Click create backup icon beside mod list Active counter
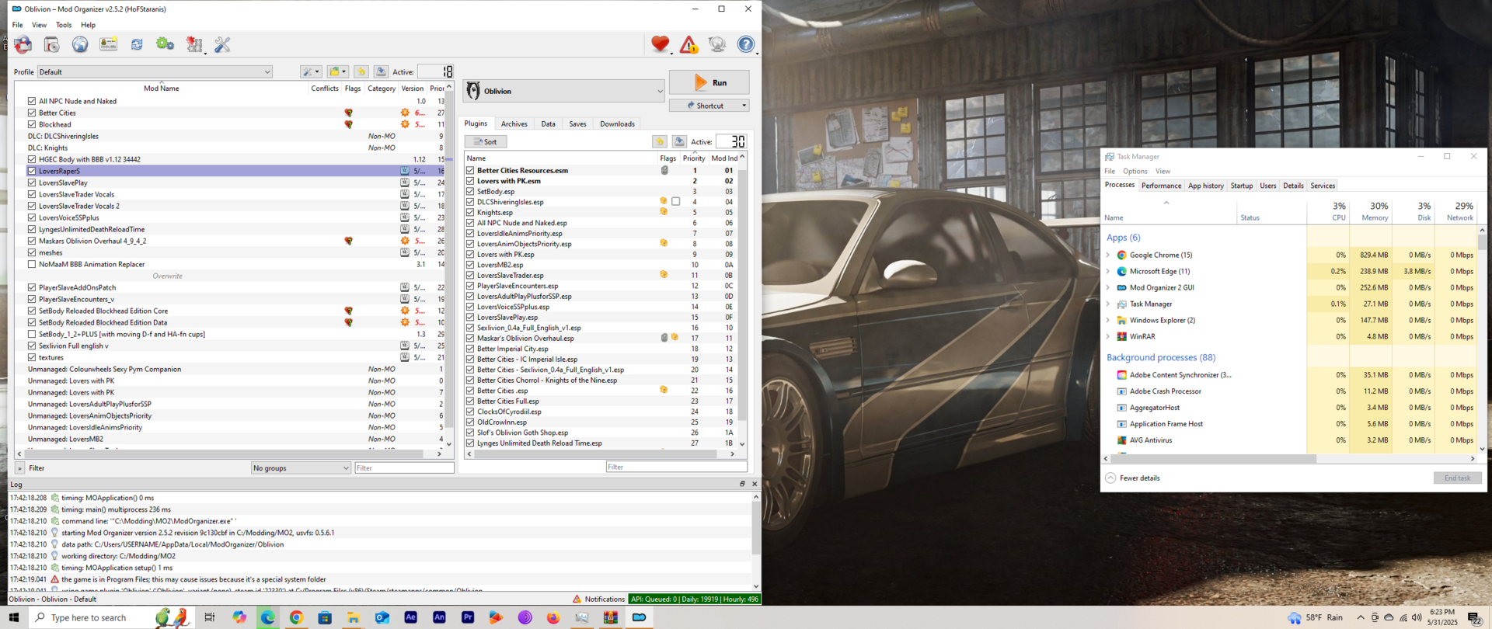1492x629 pixels. [x=381, y=71]
